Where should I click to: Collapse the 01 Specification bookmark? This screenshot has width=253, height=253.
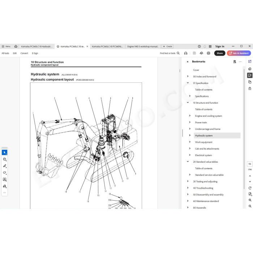click(188, 83)
